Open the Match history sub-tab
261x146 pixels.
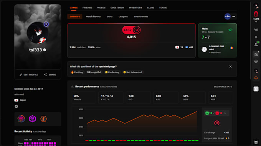pyautogui.click(x=93, y=16)
